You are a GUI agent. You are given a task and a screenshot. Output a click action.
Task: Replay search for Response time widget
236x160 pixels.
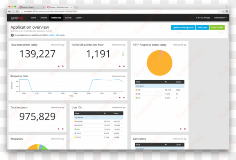click(x=120, y=98)
